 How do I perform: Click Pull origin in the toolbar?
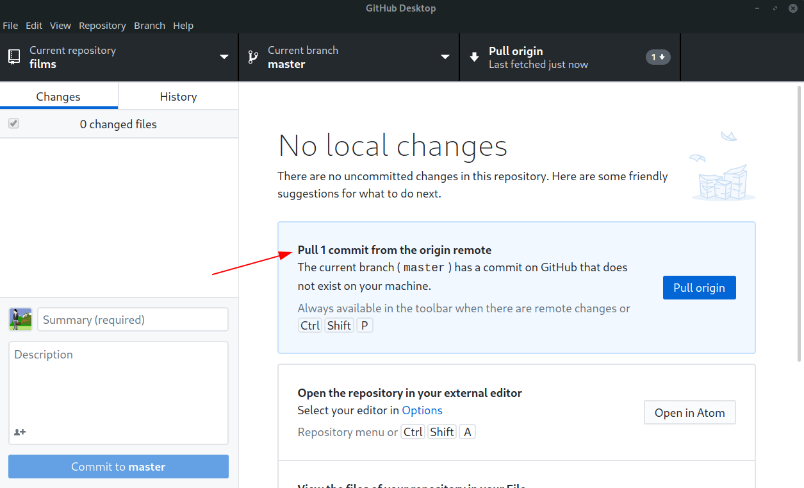[x=570, y=57]
